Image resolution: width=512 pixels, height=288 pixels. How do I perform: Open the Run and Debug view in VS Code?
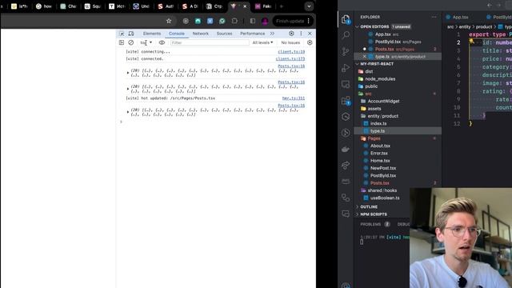click(346, 68)
